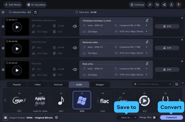Viewport: 185px width, 122px height.
Task: Switch to the Video tab
Action: tap(38, 84)
